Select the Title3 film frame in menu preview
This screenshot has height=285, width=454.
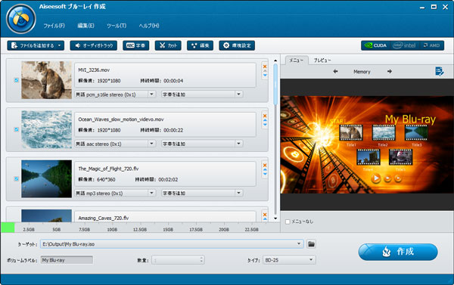click(416, 133)
